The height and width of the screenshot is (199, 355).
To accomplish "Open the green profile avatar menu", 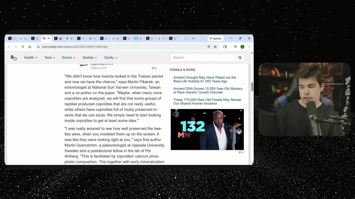I will 242,47.
